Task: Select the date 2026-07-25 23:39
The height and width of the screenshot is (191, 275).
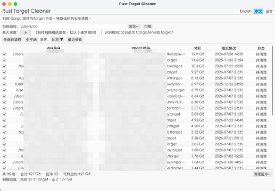Action: point(229,108)
